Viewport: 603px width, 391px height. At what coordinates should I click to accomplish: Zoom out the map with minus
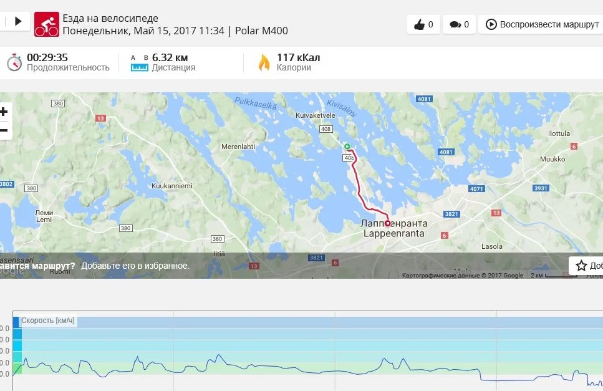click(x=4, y=130)
